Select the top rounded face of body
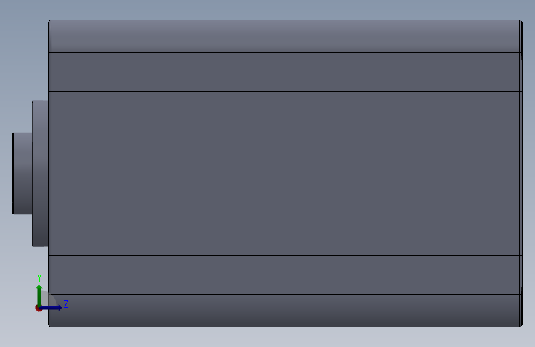Screen dimensions: 535x347 pos(285,36)
